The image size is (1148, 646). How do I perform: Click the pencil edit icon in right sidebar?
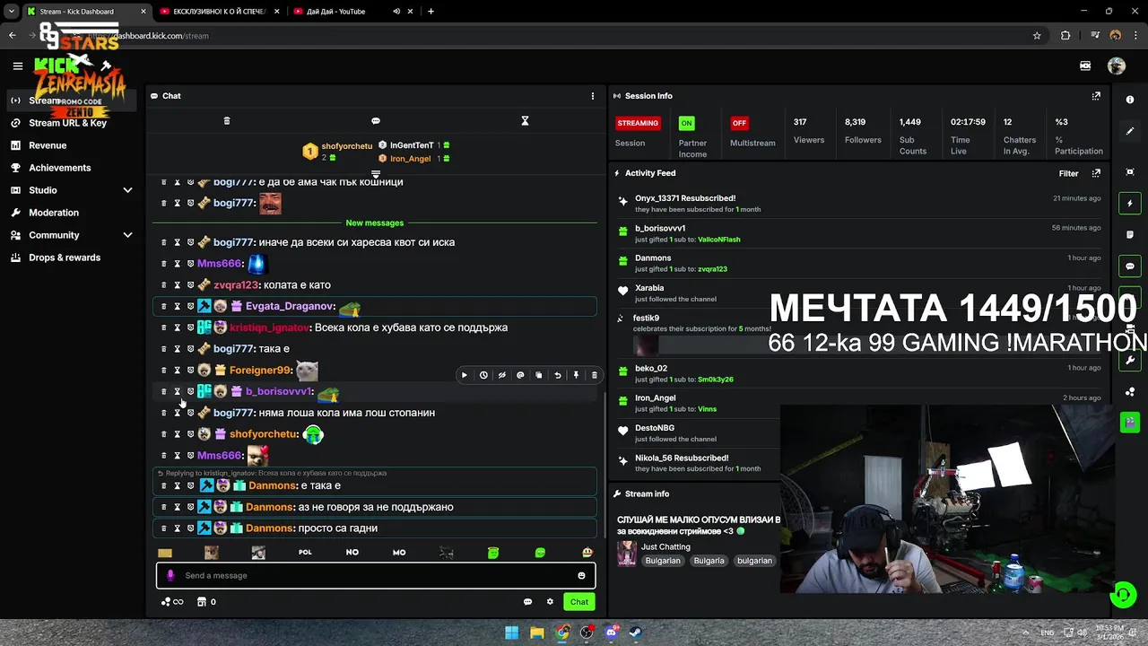point(1130,131)
